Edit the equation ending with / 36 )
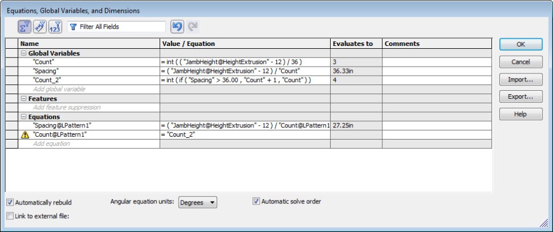The width and height of the screenshot is (553, 232). pyautogui.click(x=245, y=62)
